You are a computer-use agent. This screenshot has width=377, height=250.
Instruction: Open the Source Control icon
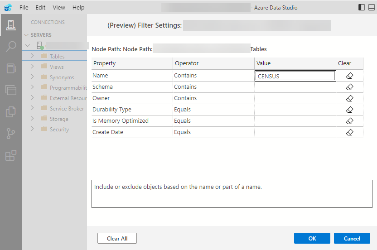point(11,134)
